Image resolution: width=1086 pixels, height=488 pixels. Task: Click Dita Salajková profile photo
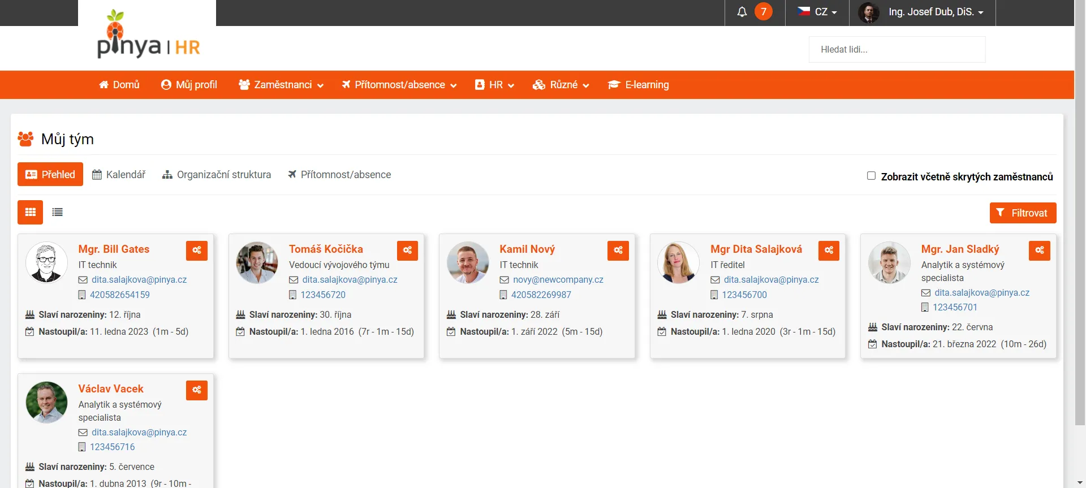[678, 262]
